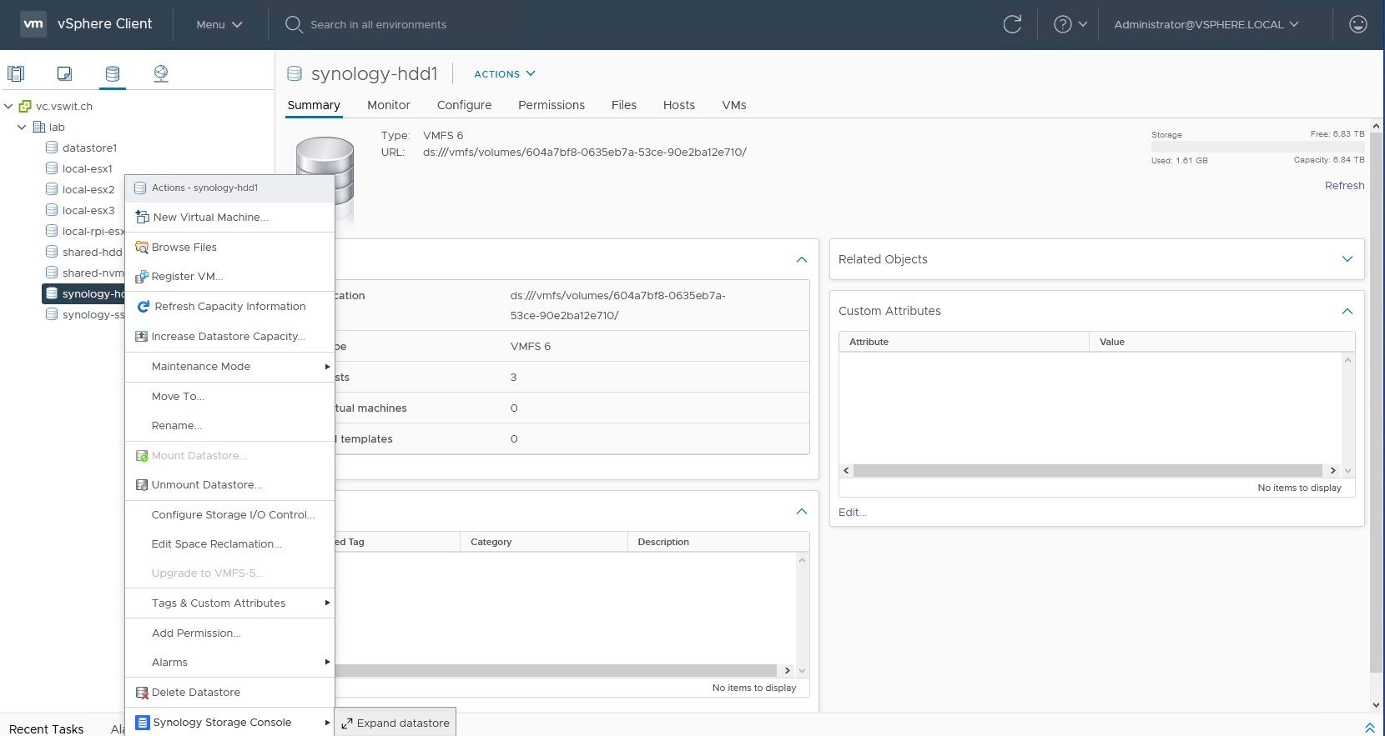The height and width of the screenshot is (736, 1385).
Task: Open the smiley feedback icon
Action: pyautogui.click(x=1357, y=24)
